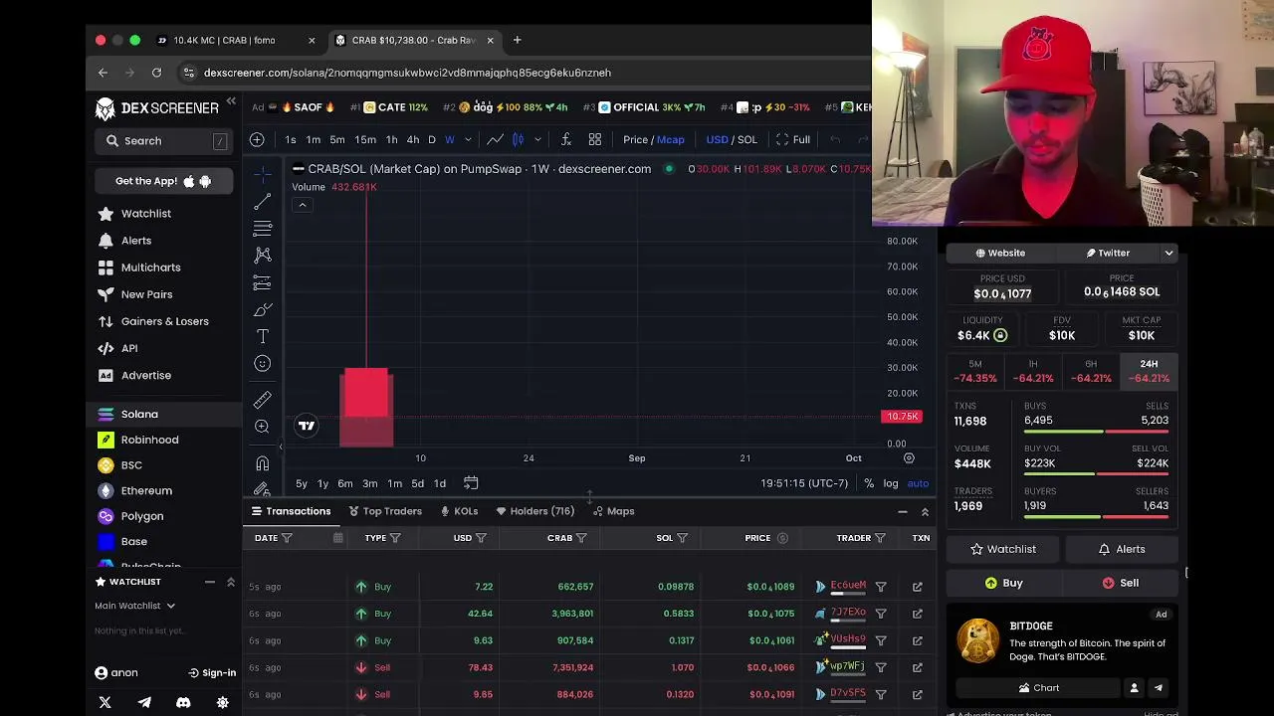Expand the Main Watchlist dropdown

[x=135, y=606]
